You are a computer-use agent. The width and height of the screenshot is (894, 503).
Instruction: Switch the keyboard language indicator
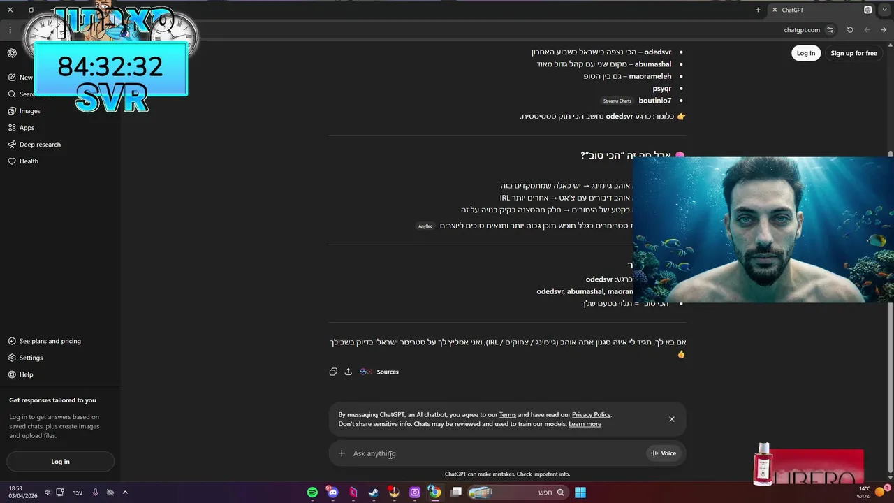coord(78,493)
